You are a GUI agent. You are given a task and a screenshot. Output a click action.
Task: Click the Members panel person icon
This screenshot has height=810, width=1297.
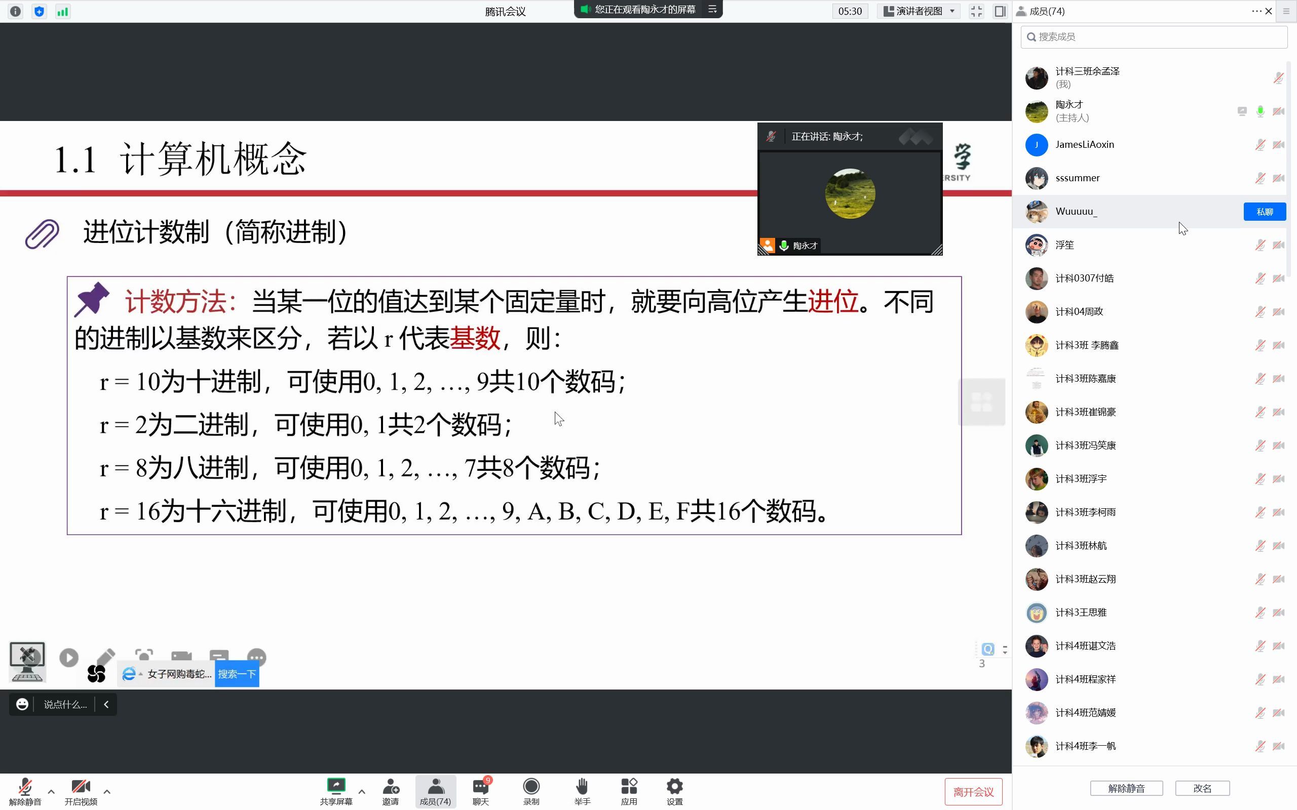click(x=436, y=786)
